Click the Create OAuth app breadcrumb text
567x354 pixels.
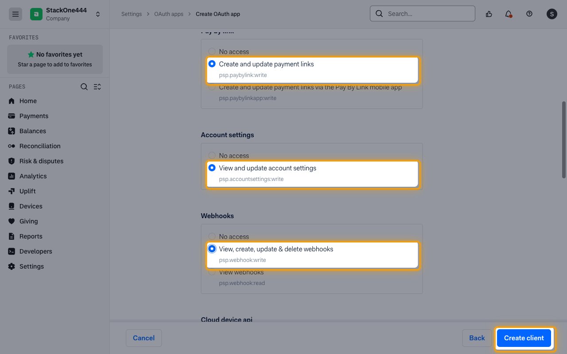(x=218, y=14)
